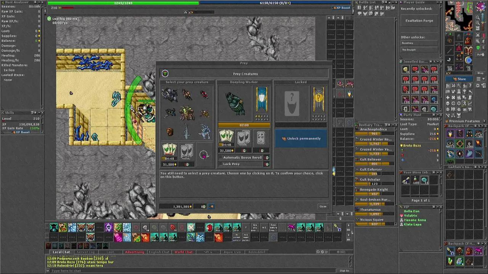The height and width of the screenshot is (274, 488).
Task: Close the Jewelled Backpack panel
Action: 441,62
